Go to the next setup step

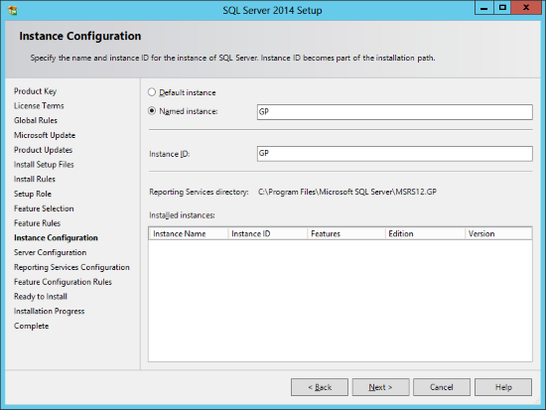click(380, 387)
